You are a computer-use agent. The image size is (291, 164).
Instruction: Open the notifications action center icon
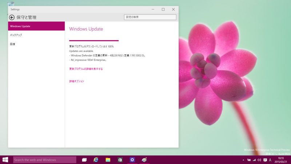[x=265, y=160]
